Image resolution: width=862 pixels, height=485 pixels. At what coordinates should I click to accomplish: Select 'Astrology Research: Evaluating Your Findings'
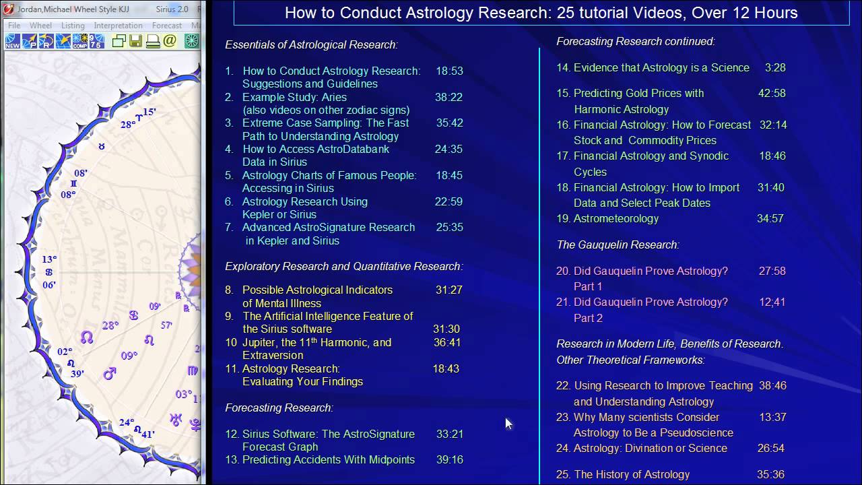[302, 375]
